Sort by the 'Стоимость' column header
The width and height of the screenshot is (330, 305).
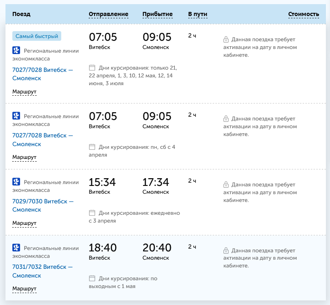click(303, 14)
